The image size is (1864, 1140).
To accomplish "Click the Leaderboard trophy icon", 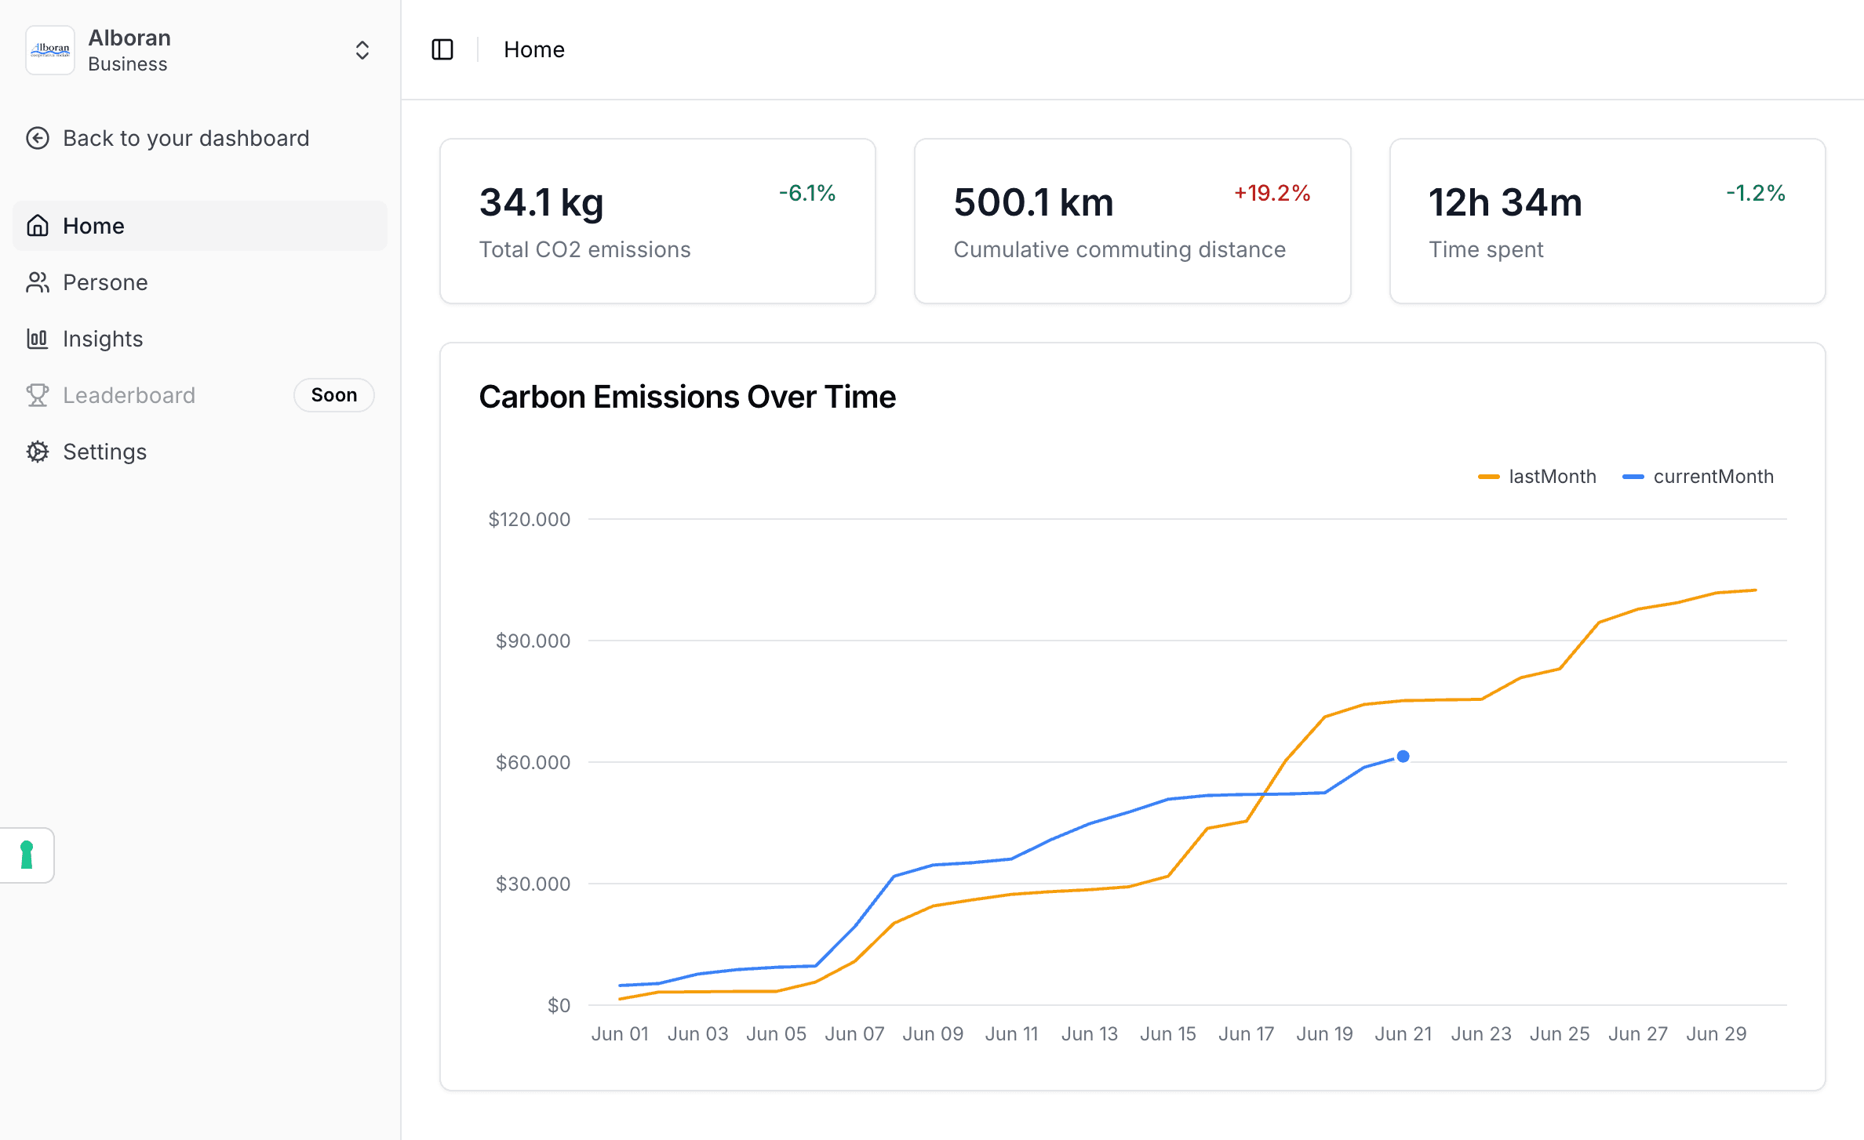I will (38, 395).
